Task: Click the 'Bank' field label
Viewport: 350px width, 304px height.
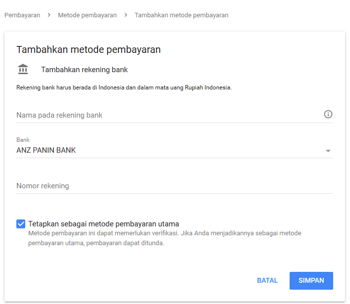Action: (x=23, y=140)
